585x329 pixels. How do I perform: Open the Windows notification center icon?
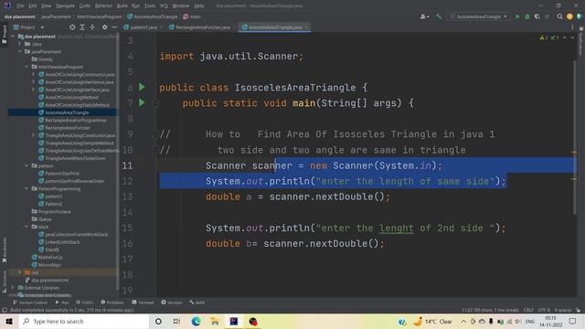click(x=573, y=321)
